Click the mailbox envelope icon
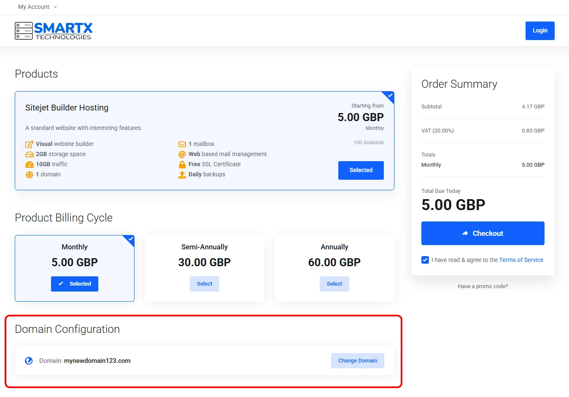569x397 pixels. [182, 144]
